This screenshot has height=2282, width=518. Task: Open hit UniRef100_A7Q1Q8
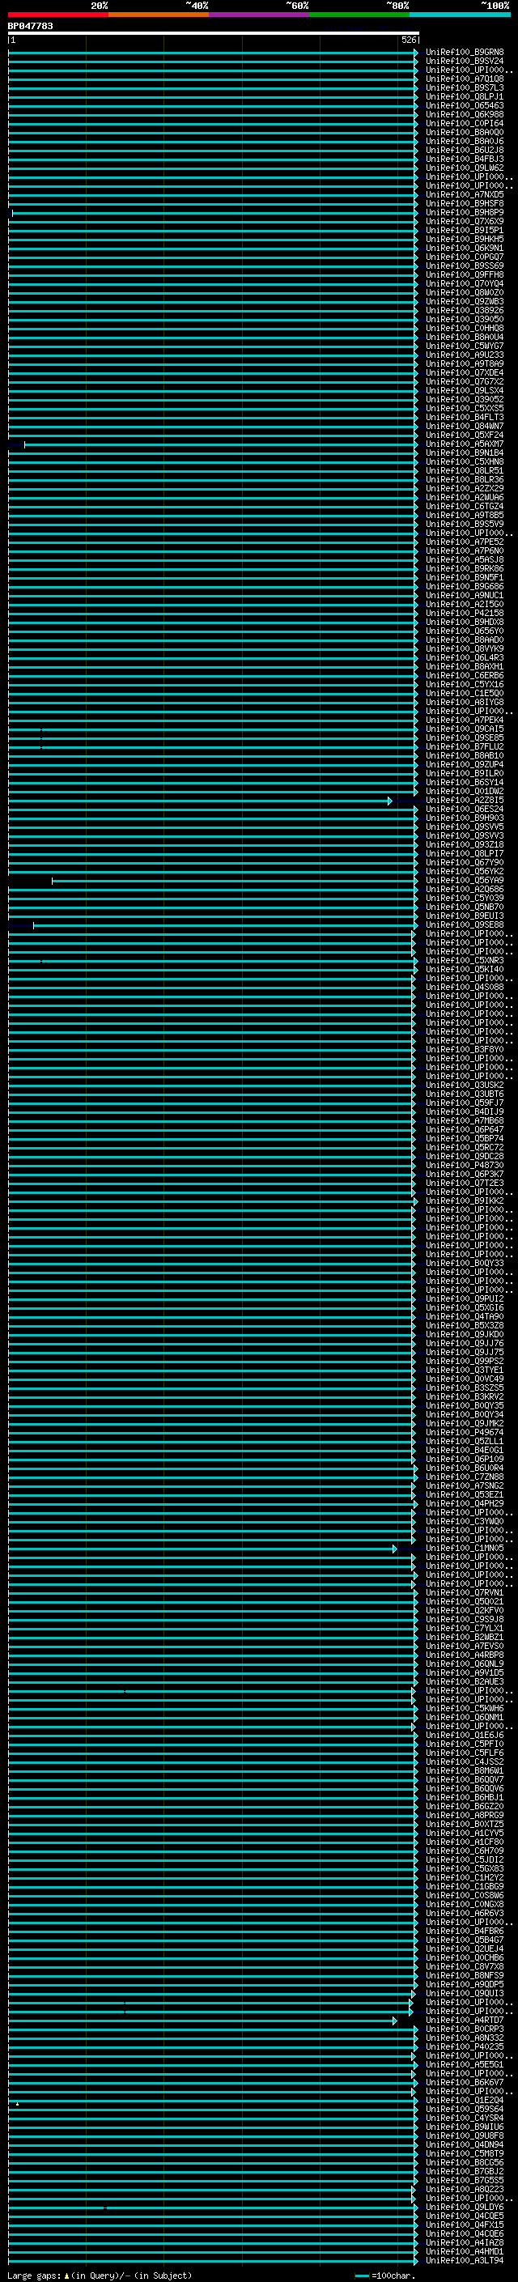[465, 79]
